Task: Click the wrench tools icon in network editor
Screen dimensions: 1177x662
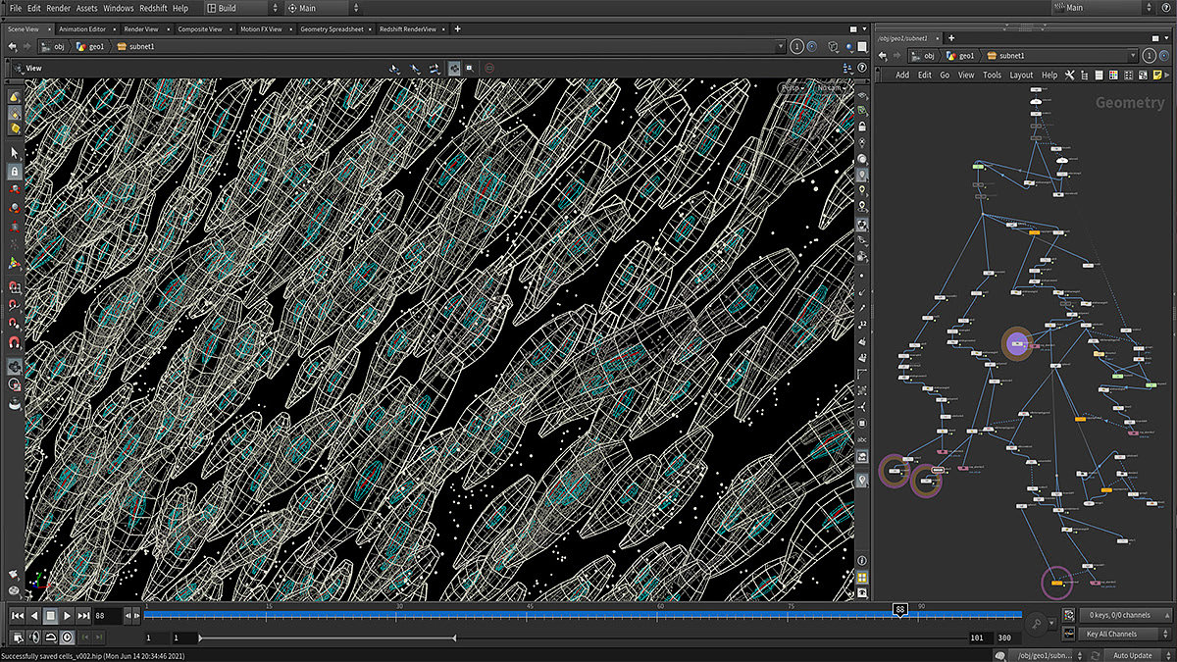Action: pyautogui.click(x=1069, y=75)
